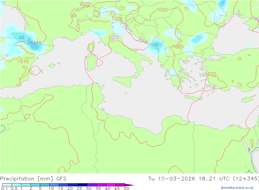The width and height of the screenshot is (259, 190).
Task: Select the 40–45 mm legend color swatch
Action: 111,185
